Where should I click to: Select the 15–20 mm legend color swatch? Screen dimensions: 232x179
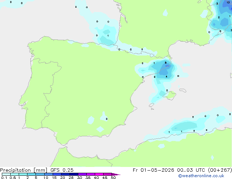[57, 174]
